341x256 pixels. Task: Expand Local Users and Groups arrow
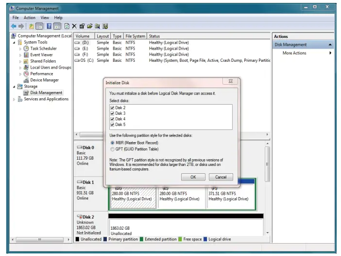pyautogui.click(x=20, y=68)
